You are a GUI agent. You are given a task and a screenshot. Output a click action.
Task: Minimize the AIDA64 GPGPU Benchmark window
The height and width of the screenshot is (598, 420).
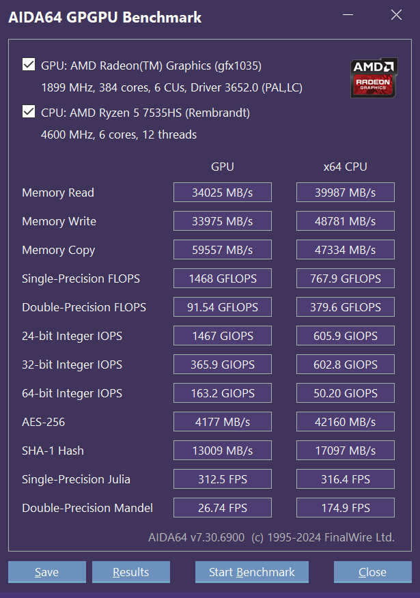pyautogui.click(x=348, y=16)
